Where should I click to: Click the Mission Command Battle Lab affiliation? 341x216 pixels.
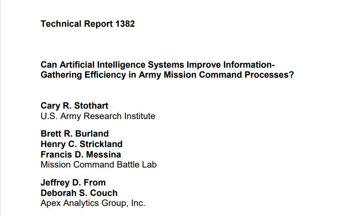click(99, 165)
